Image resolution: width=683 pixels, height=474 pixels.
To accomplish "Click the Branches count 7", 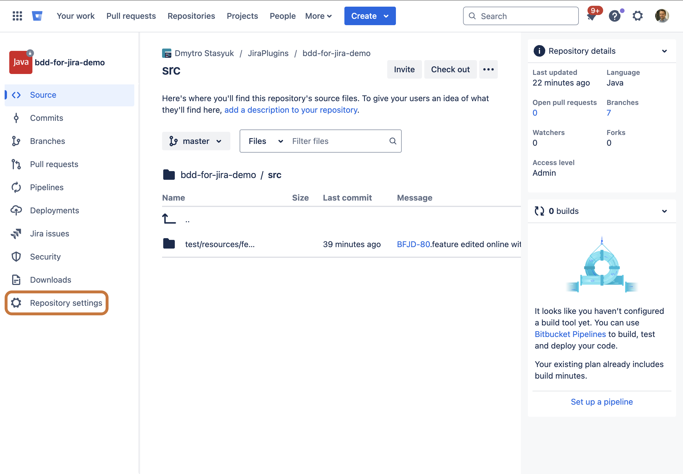I will coord(609,113).
